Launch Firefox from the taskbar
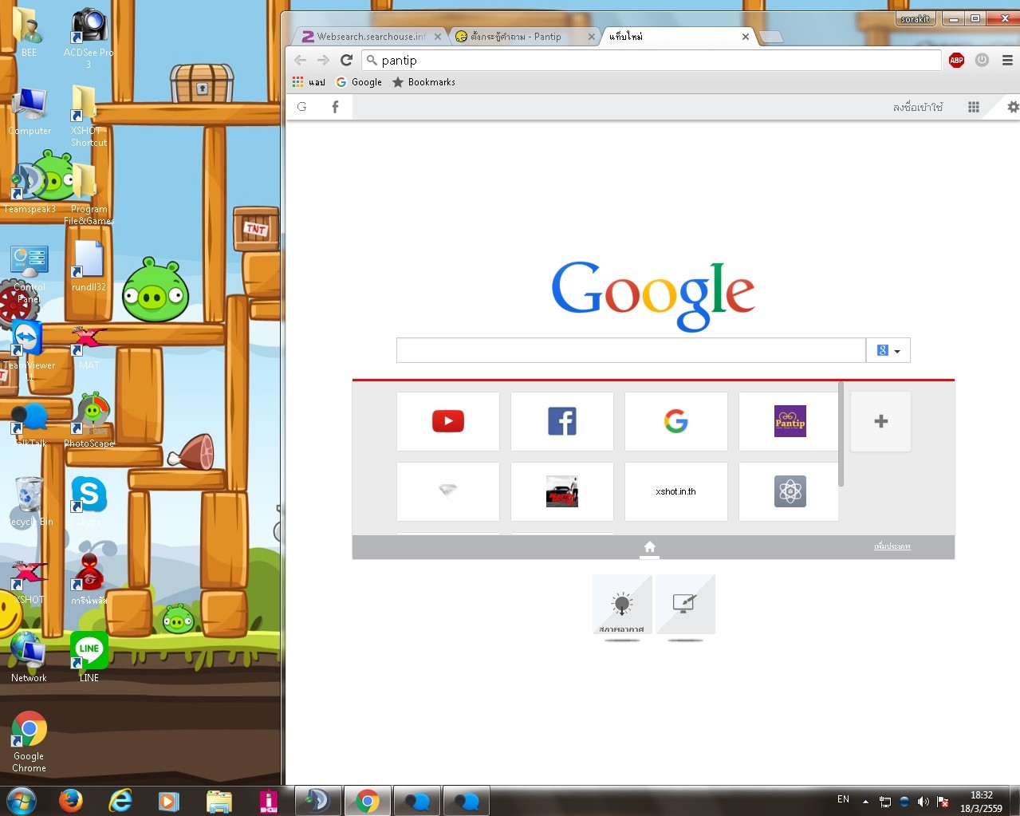 71,800
